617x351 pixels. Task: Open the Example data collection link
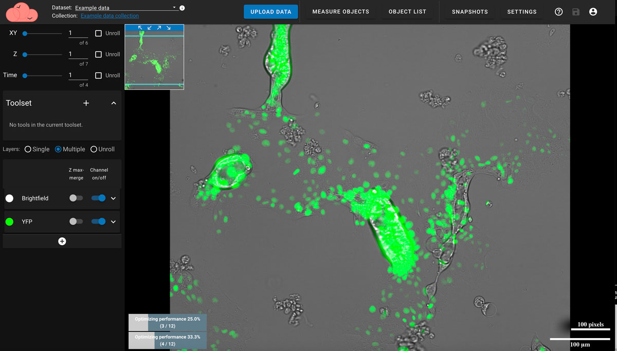point(110,16)
